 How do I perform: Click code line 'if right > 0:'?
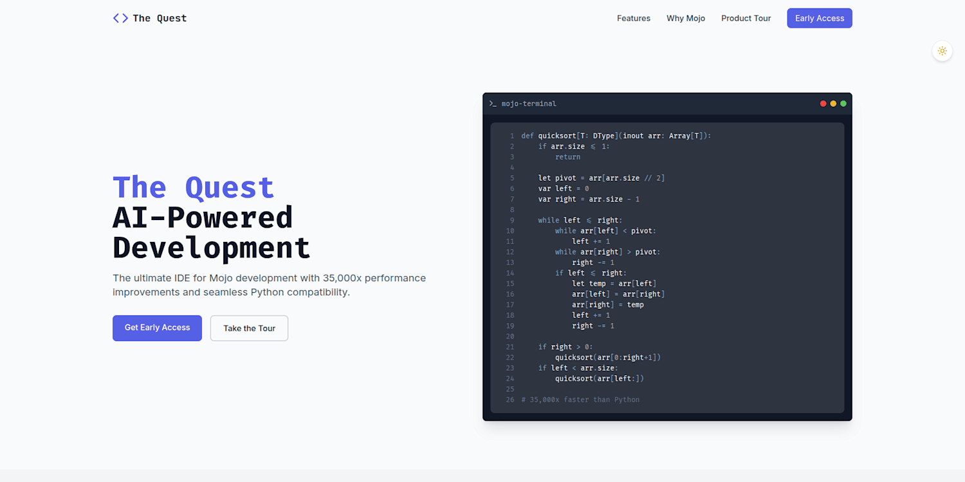(565, 347)
